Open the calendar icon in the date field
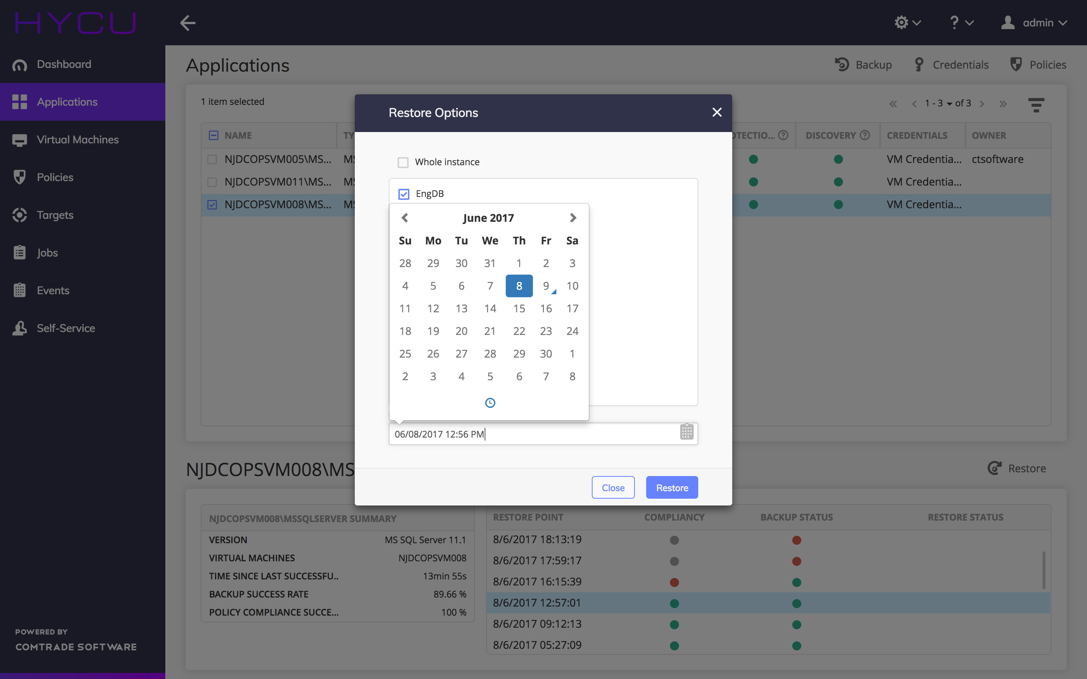1087x679 pixels. (x=686, y=432)
